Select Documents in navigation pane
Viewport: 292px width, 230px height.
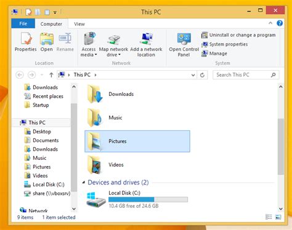pos(41,140)
